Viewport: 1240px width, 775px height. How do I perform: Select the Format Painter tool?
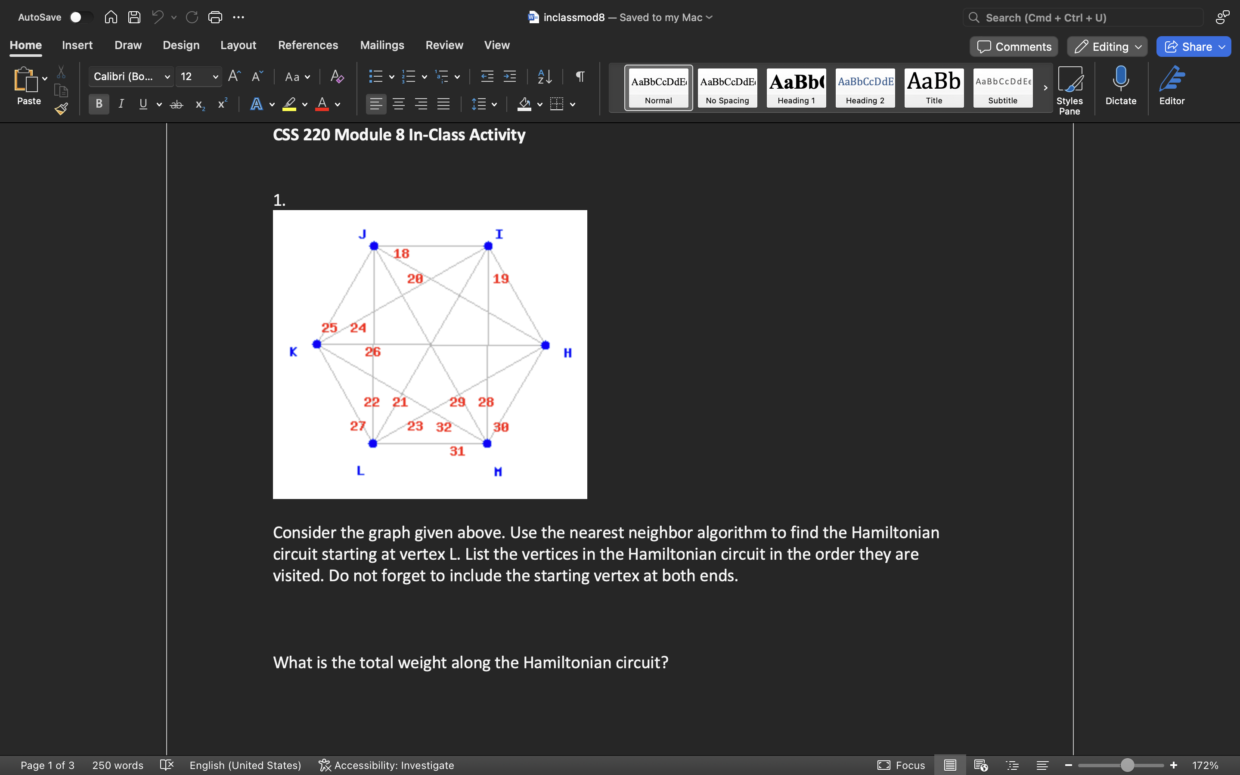click(x=61, y=108)
